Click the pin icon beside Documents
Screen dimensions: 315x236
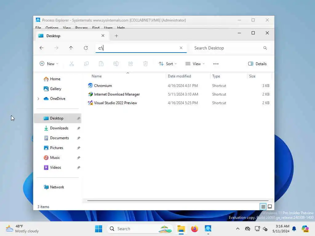(x=78, y=138)
